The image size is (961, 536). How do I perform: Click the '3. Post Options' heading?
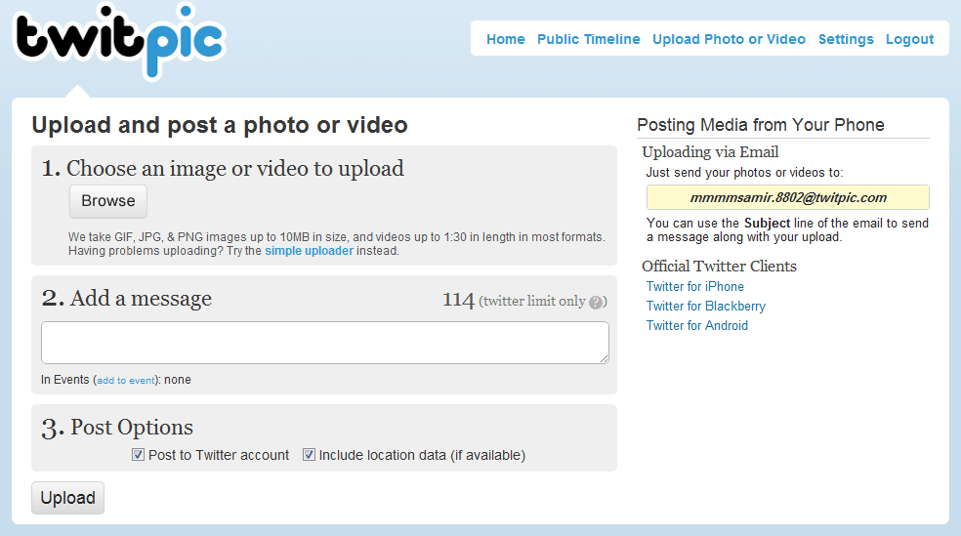point(117,428)
